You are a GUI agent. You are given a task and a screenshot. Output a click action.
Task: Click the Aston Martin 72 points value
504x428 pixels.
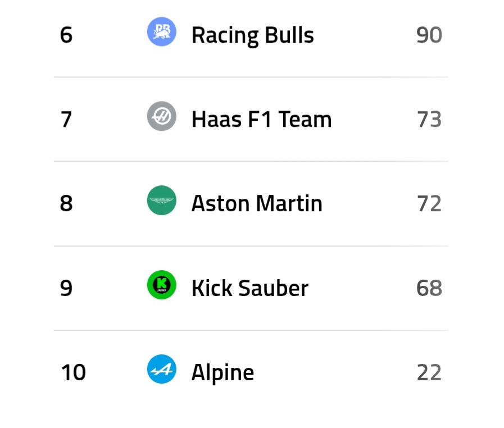(429, 203)
